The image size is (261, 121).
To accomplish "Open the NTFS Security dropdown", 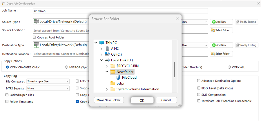I will pos(48,88).
